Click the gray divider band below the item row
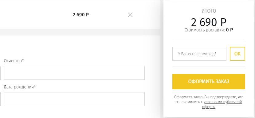The width and height of the screenshot is (255, 118). (80, 32)
